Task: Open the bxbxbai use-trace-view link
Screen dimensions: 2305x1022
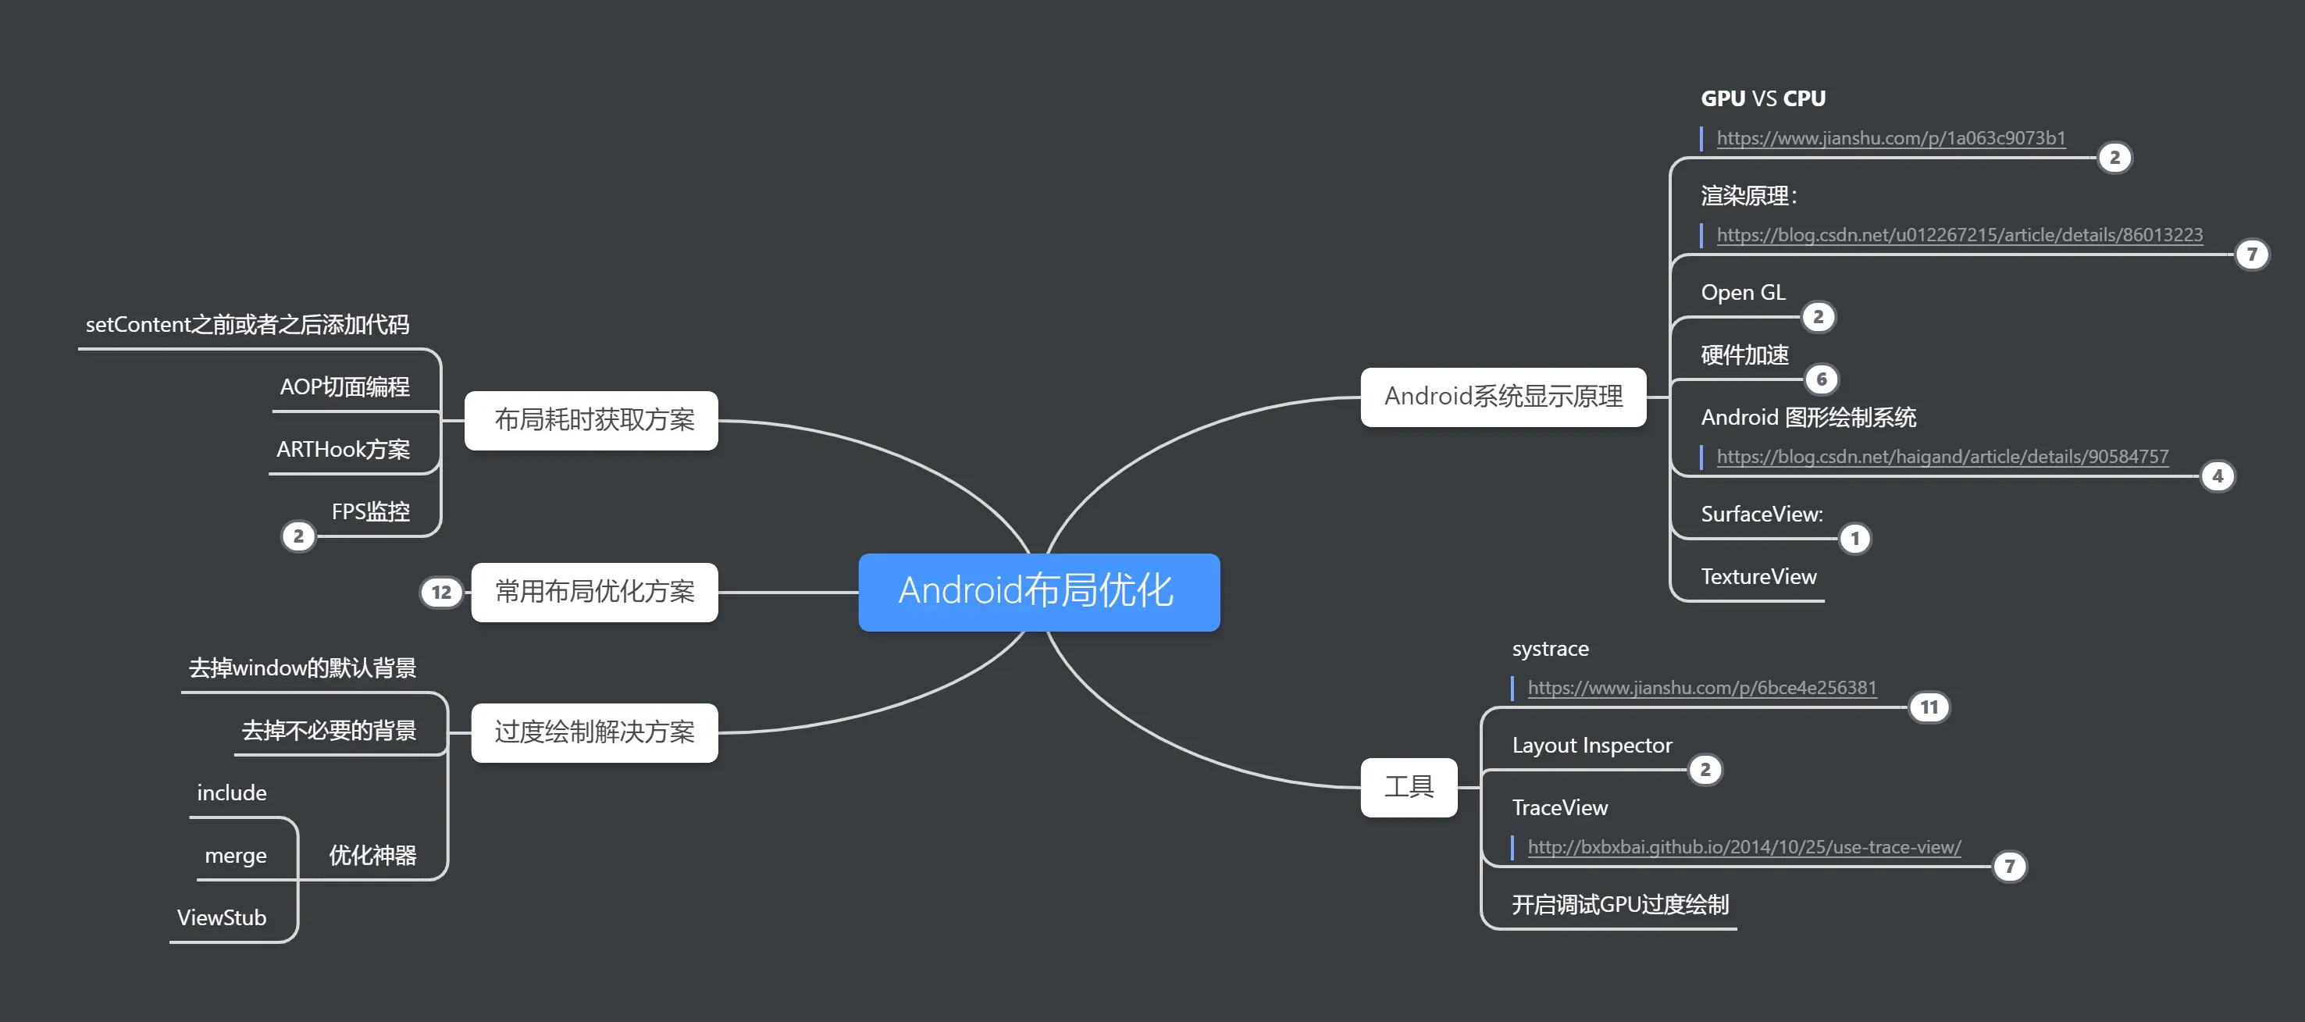Action: click(1743, 846)
